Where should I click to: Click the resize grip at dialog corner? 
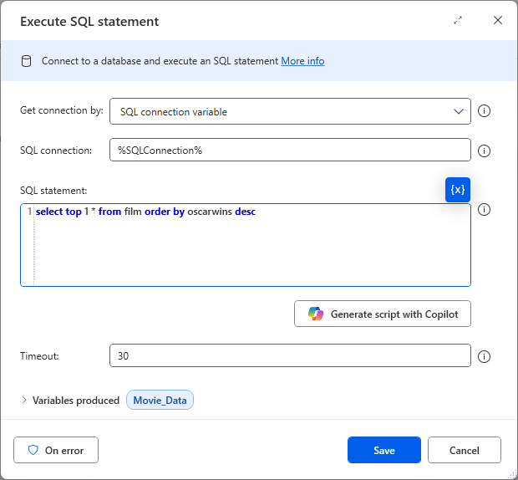512,474
